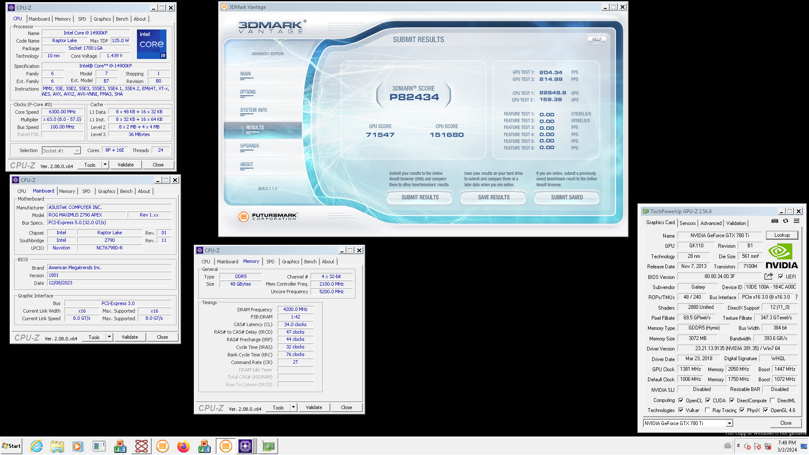Viewport: 809px width, 455px height.
Task: Click the blue question mark beside Bus Interface
Action: point(796,297)
